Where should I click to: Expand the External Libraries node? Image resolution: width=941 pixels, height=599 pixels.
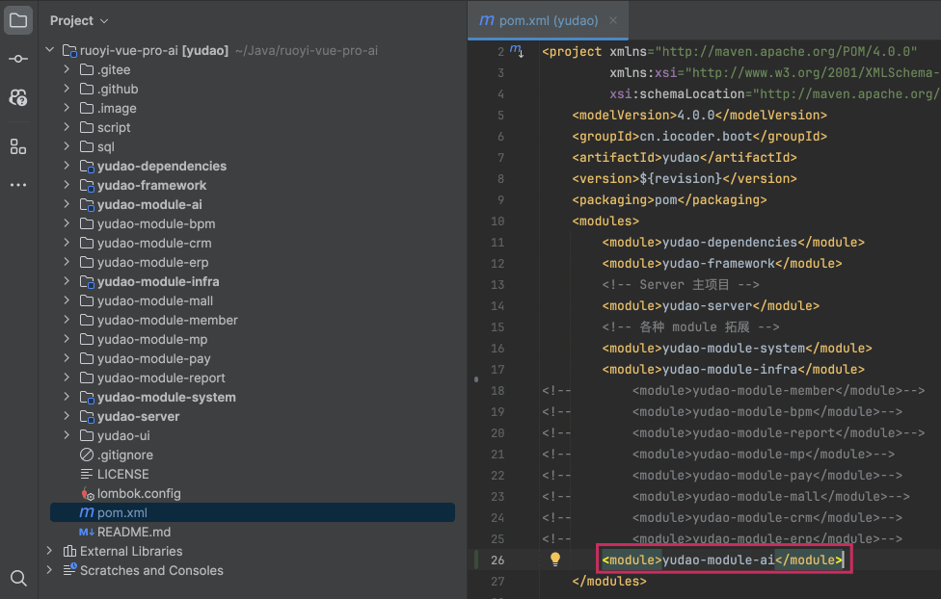49,551
